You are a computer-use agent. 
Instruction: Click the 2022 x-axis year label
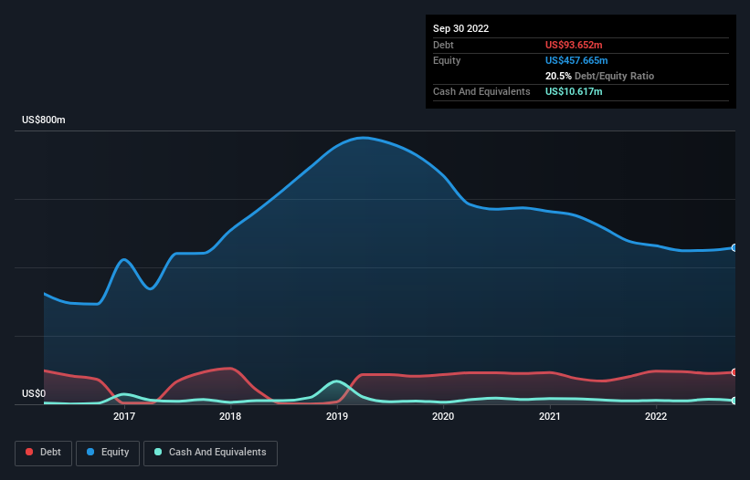tap(656, 416)
